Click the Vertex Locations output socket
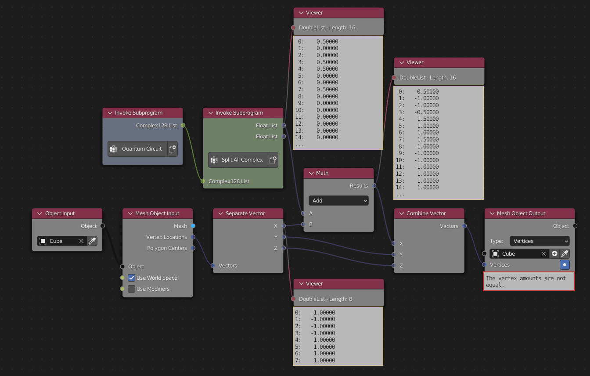Viewport: 590px width, 376px height. click(x=193, y=237)
